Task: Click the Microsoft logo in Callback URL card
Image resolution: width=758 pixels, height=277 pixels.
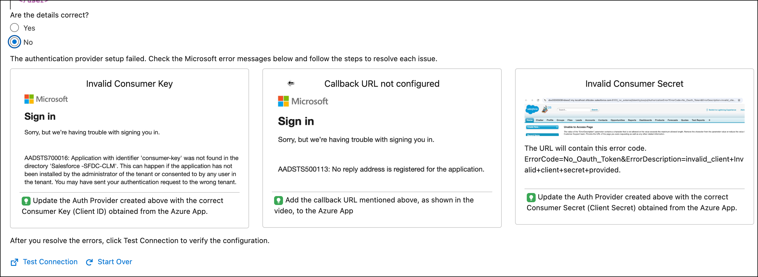Action: pos(303,102)
